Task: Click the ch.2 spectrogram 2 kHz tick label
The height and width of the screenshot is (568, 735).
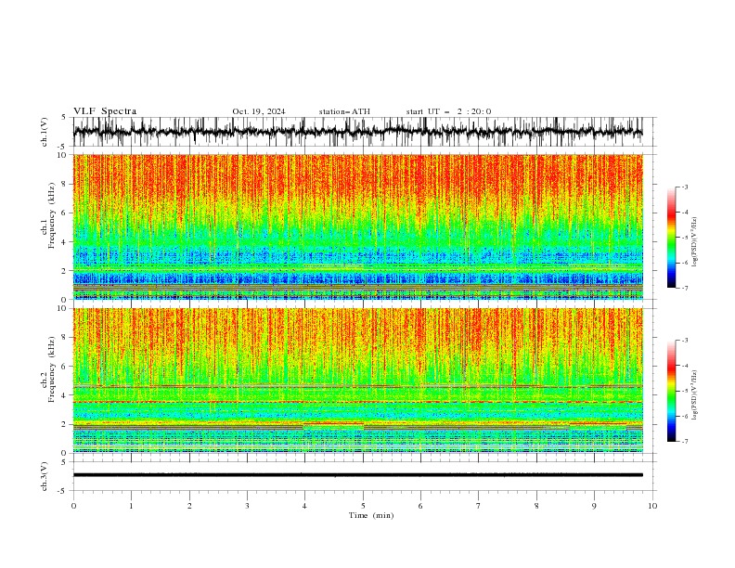Action: [x=64, y=424]
